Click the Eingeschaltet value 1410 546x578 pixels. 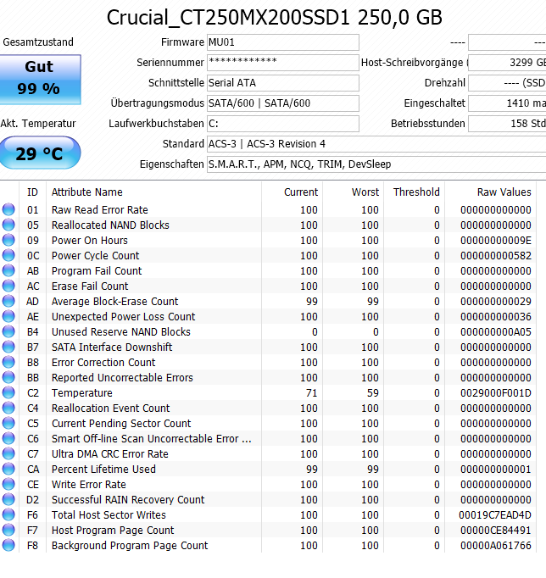coord(507,103)
